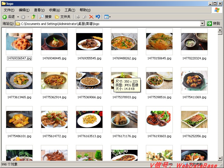Screen dimensions: 224x168
Task: Expand the address bar dropdown
Action: [x=202, y=24]
